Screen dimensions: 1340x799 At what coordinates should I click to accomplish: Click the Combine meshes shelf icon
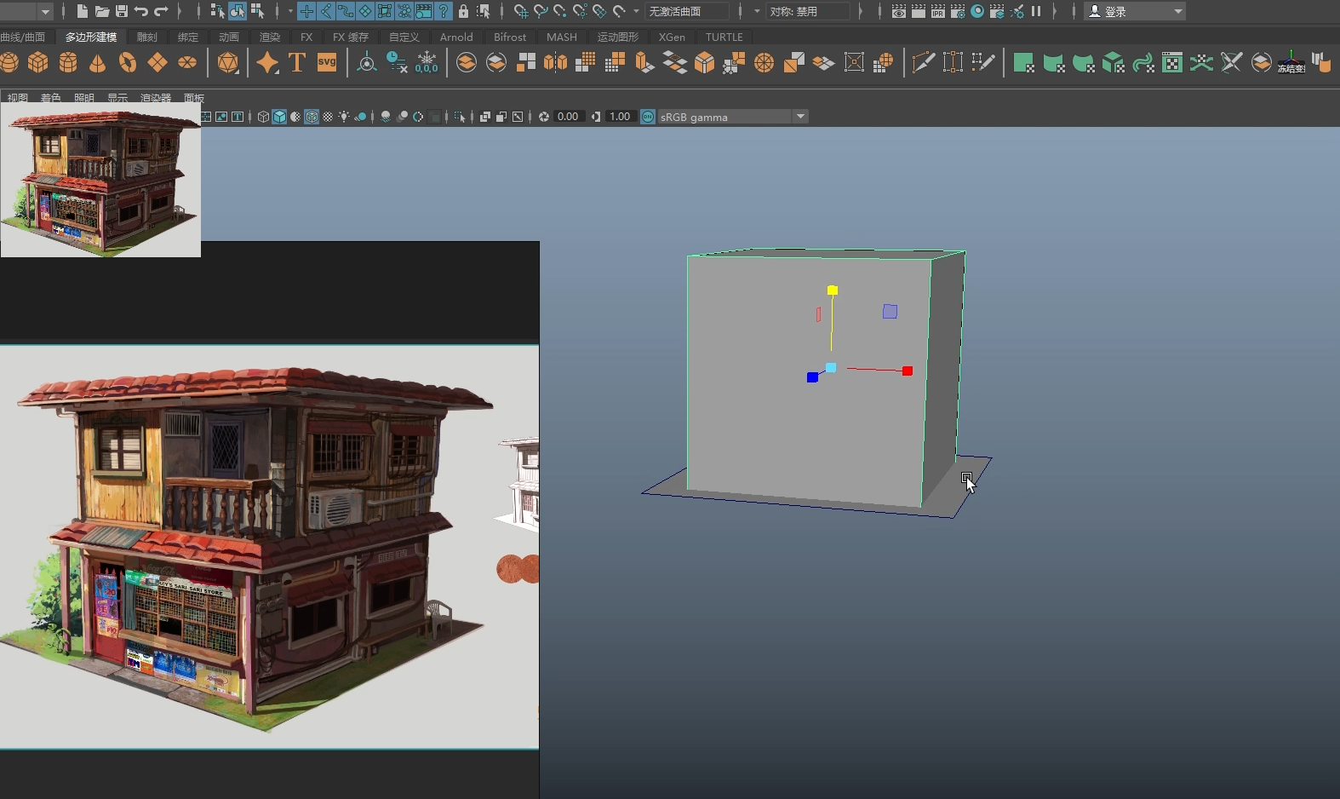467,62
